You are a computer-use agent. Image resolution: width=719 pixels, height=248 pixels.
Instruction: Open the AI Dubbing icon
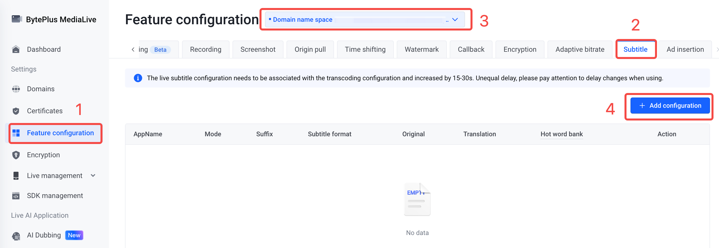pos(16,236)
